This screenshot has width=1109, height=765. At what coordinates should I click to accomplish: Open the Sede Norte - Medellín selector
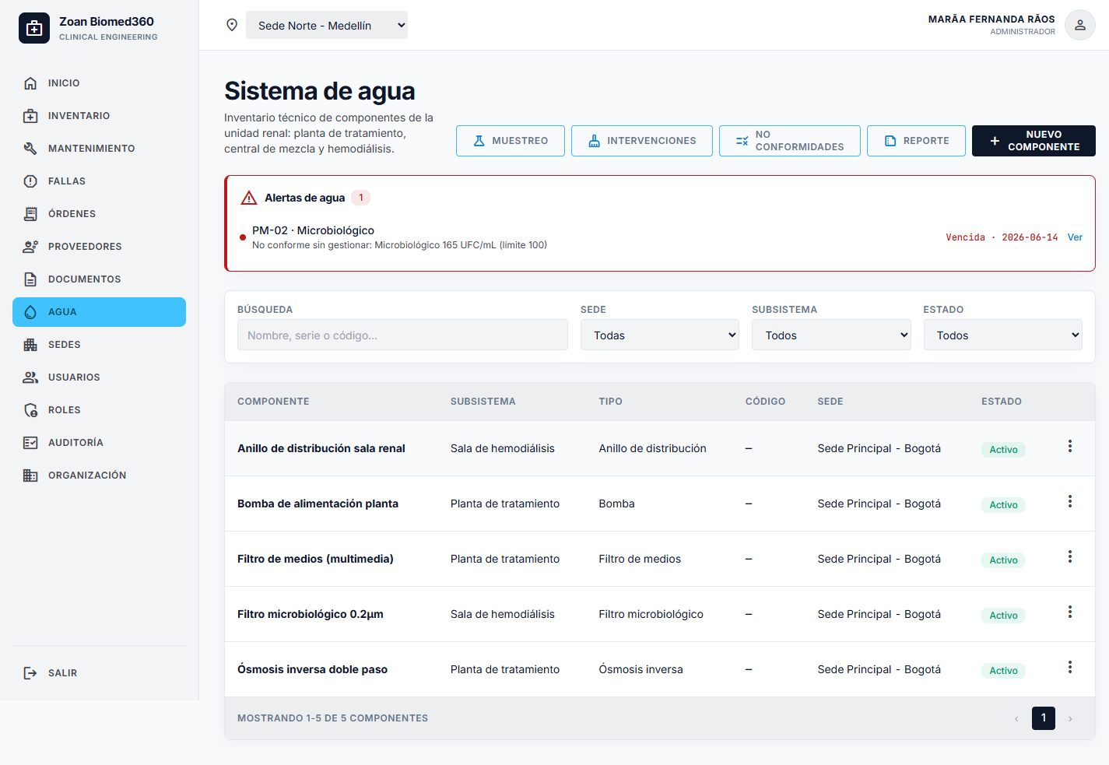[x=327, y=25]
